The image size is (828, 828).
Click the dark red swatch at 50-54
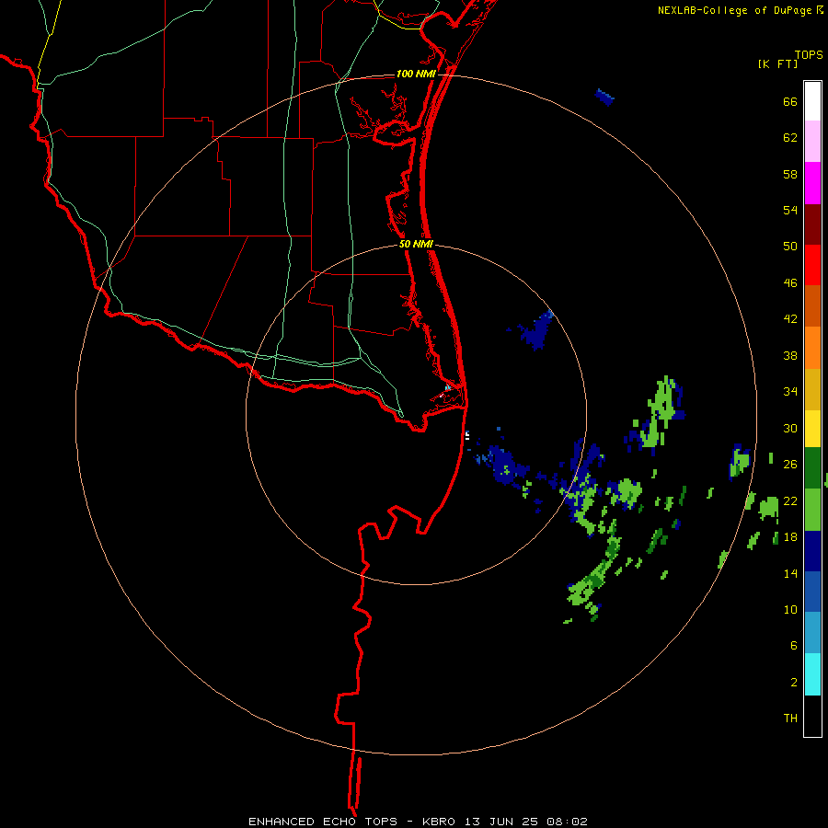(x=812, y=224)
